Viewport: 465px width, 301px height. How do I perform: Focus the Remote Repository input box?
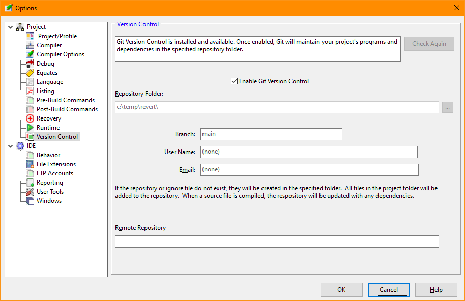click(x=277, y=242)
